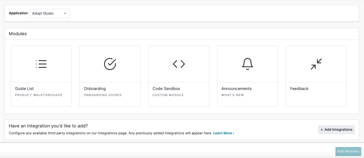Viewport: 364px width, 158px height.
Task: Click the Guide List bulleted-list icon
Action: (x=41, y=64)
